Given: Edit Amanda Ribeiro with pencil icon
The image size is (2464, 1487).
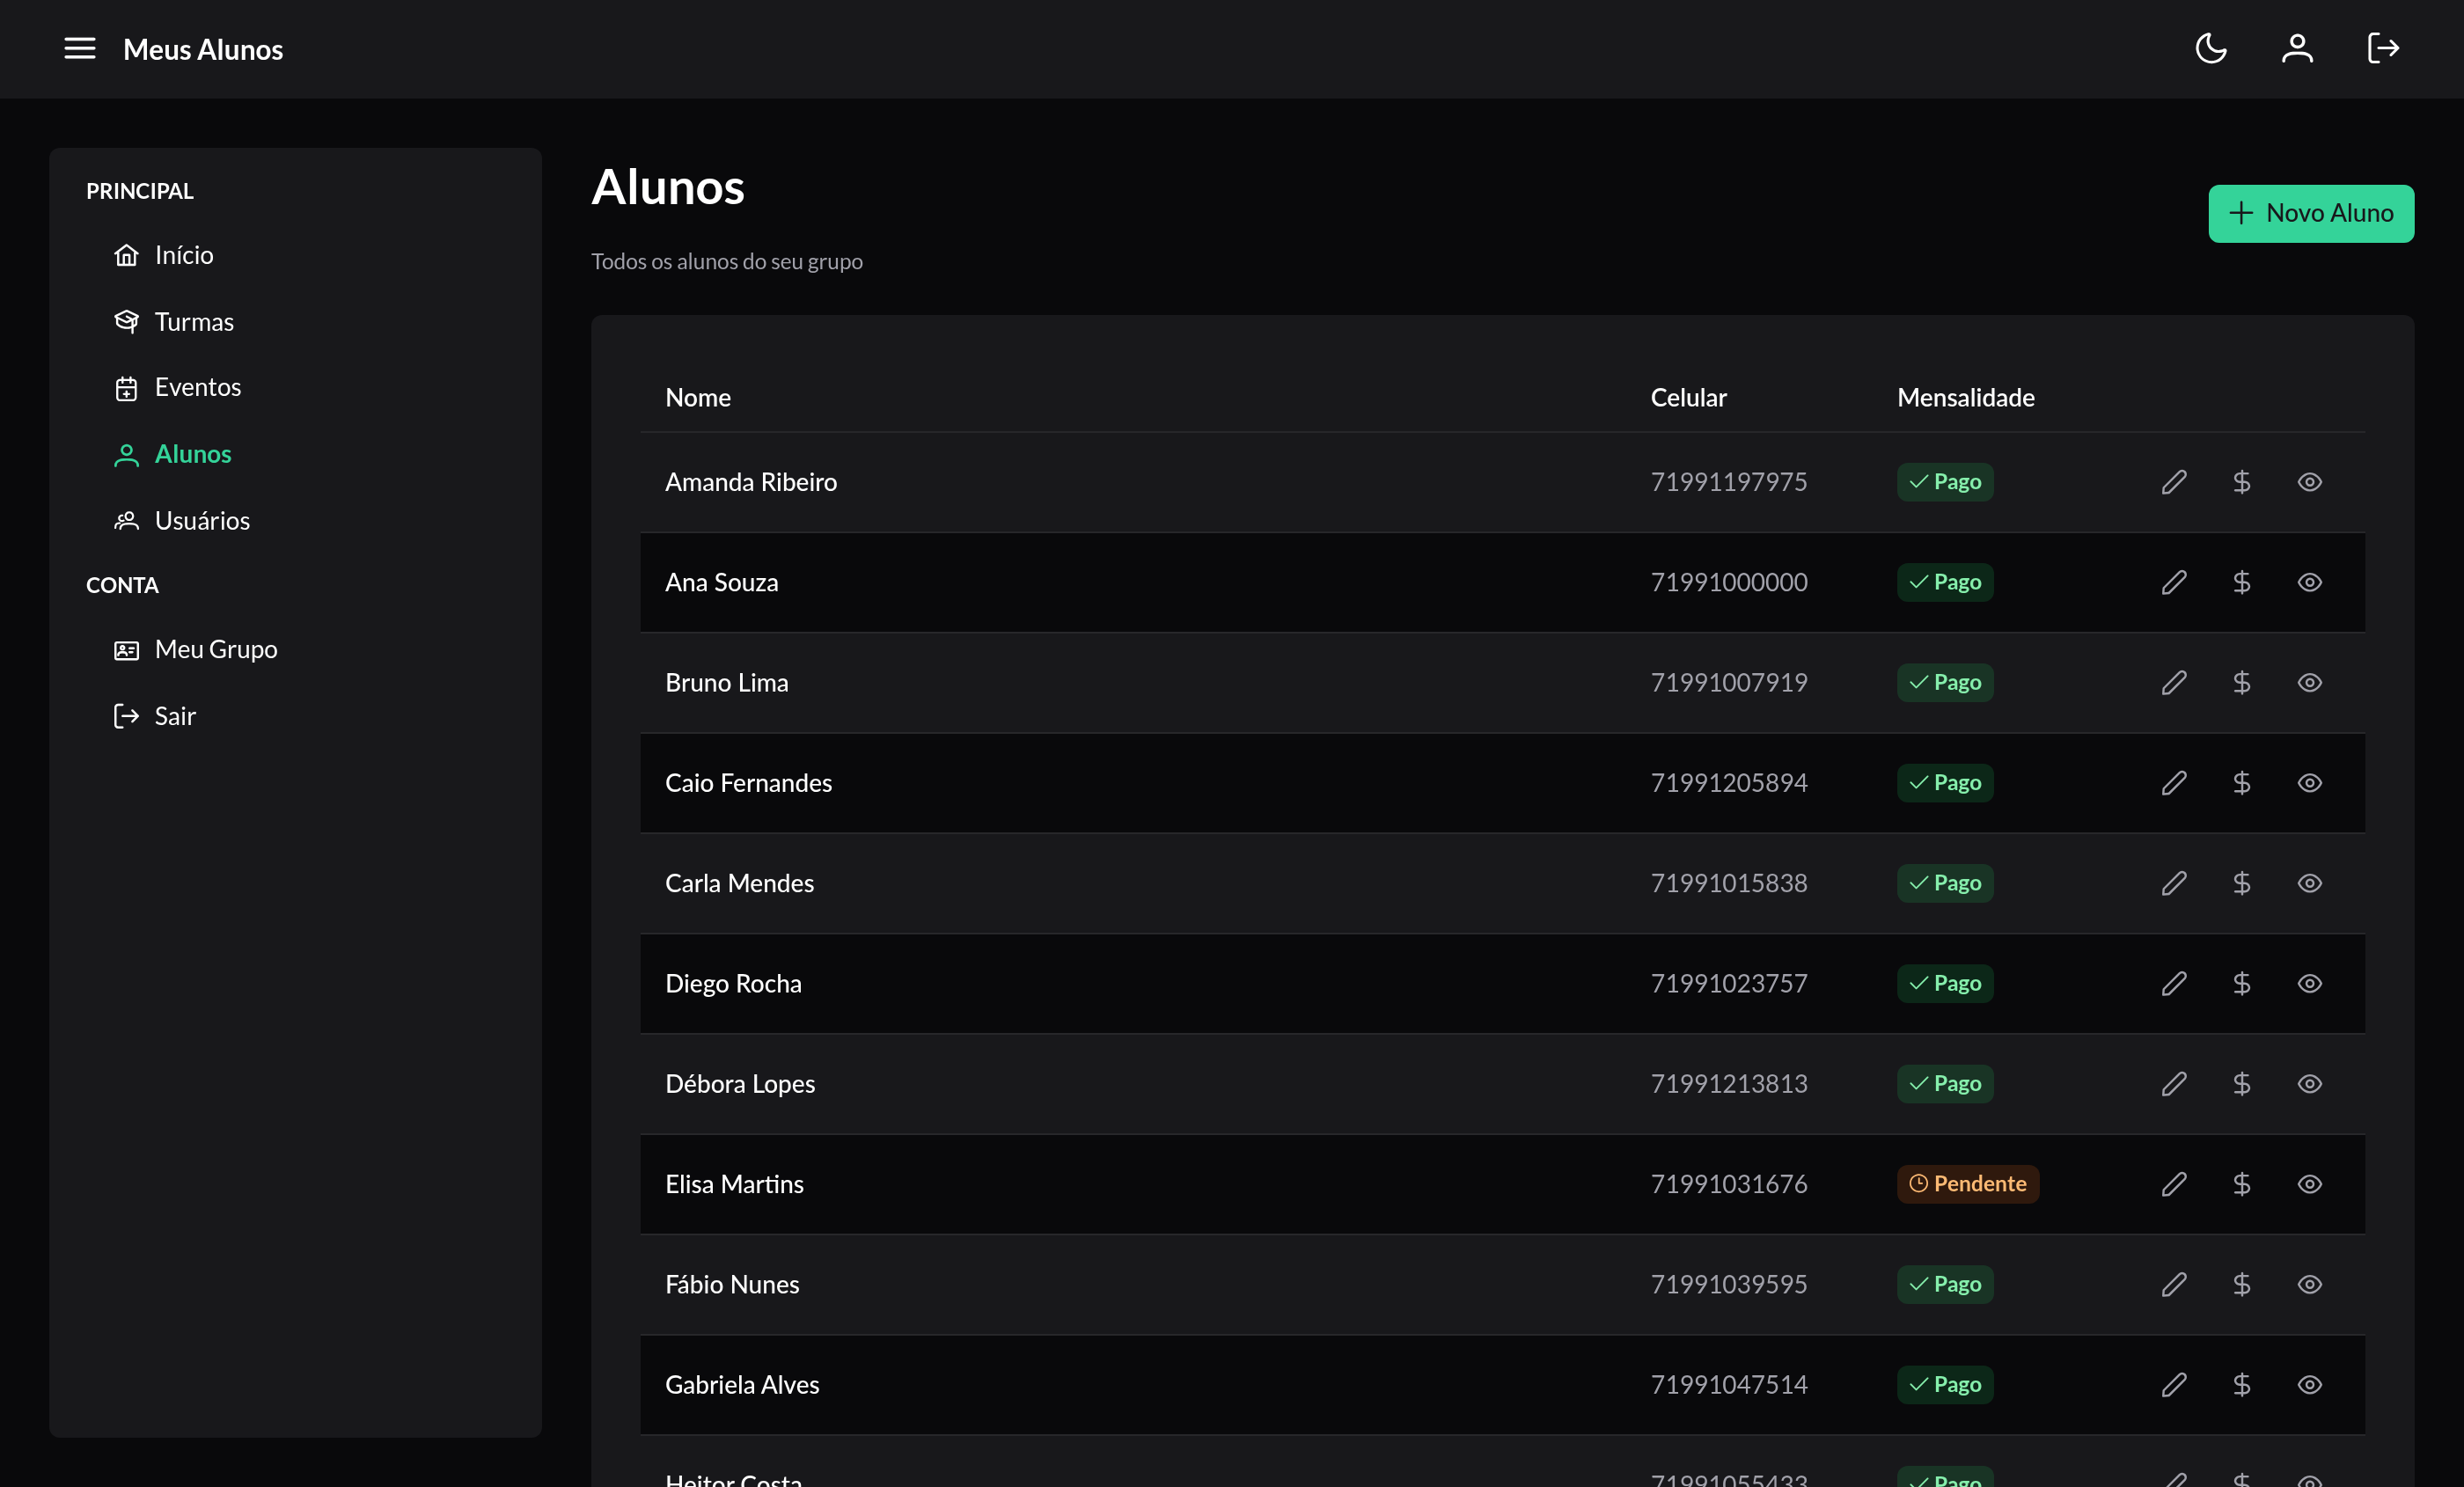Looking at the screenshot, I should (x=2174, y=482).
